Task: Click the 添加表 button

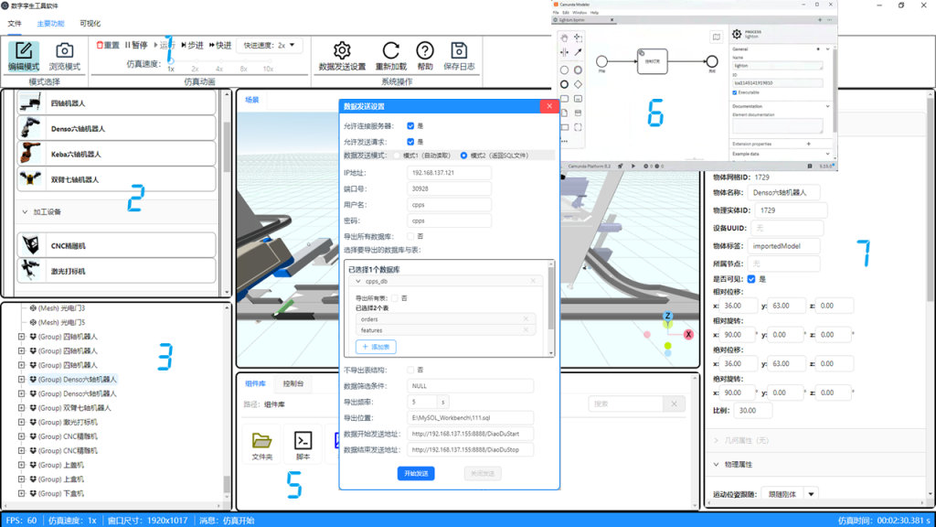Action: 376,347
